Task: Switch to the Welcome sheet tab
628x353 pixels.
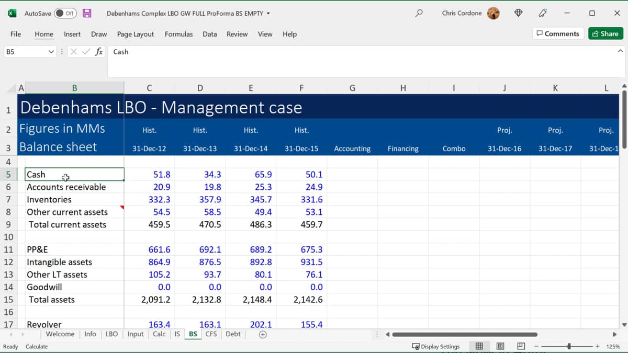Action: click(60, 334)
